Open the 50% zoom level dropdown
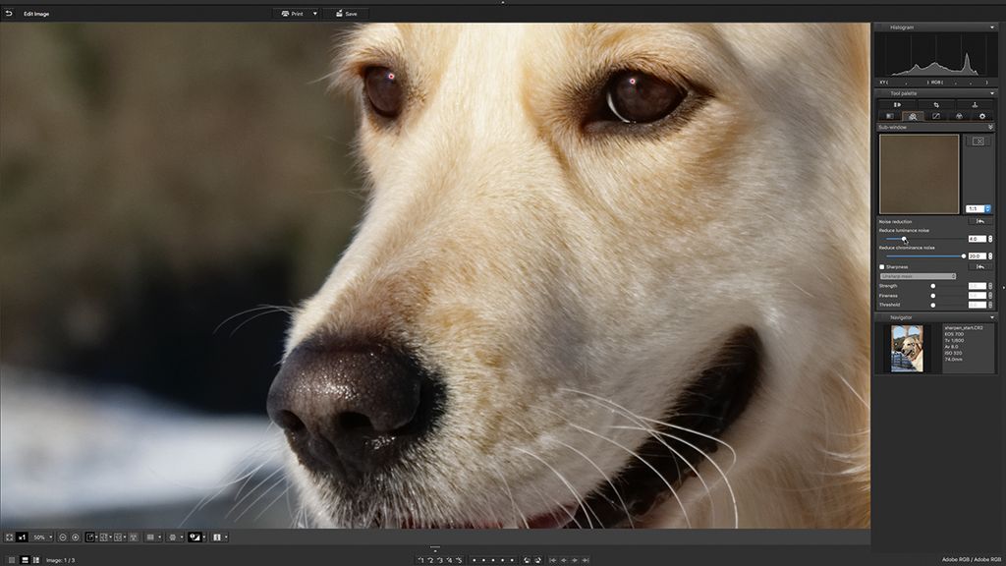Image resolution: width=1006 pixels, height=566 pixels. (41, 538)
